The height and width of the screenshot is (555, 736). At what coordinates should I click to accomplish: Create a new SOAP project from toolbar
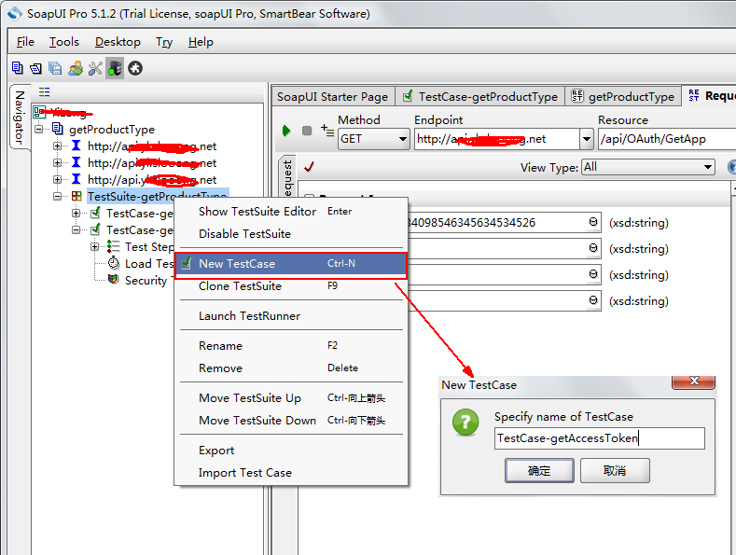(18, 68)
